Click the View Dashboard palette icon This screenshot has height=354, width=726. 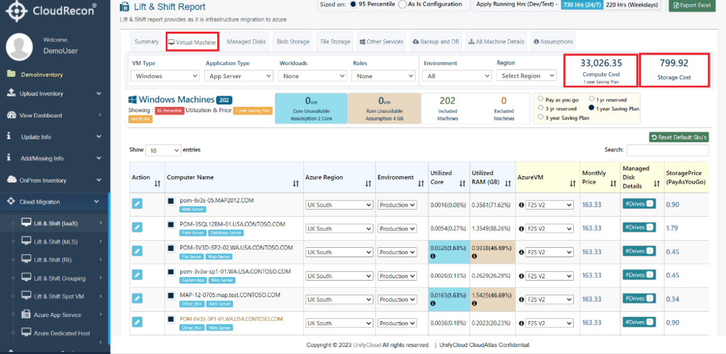pos(11,115)
